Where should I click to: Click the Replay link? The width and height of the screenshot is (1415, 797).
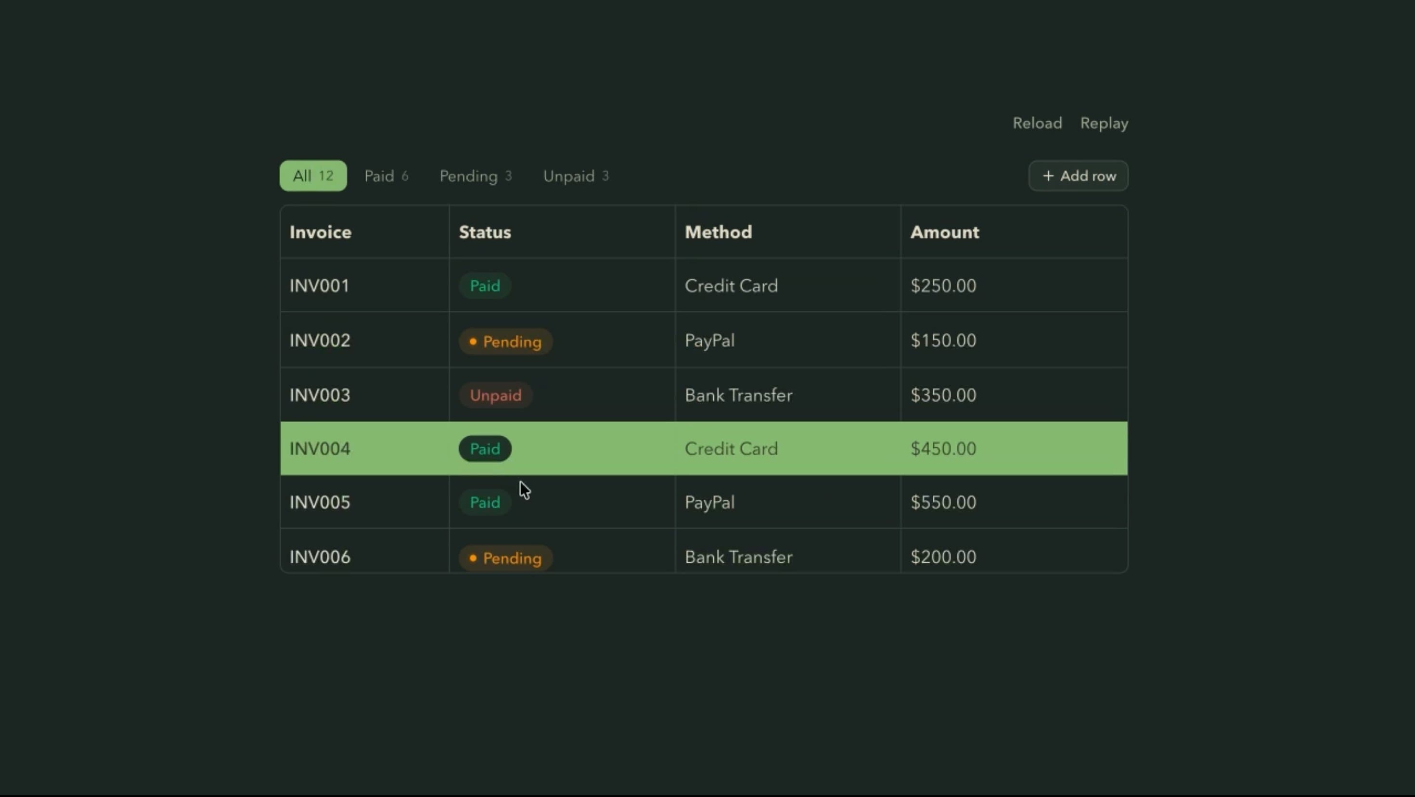click(x=1104, y=123)
